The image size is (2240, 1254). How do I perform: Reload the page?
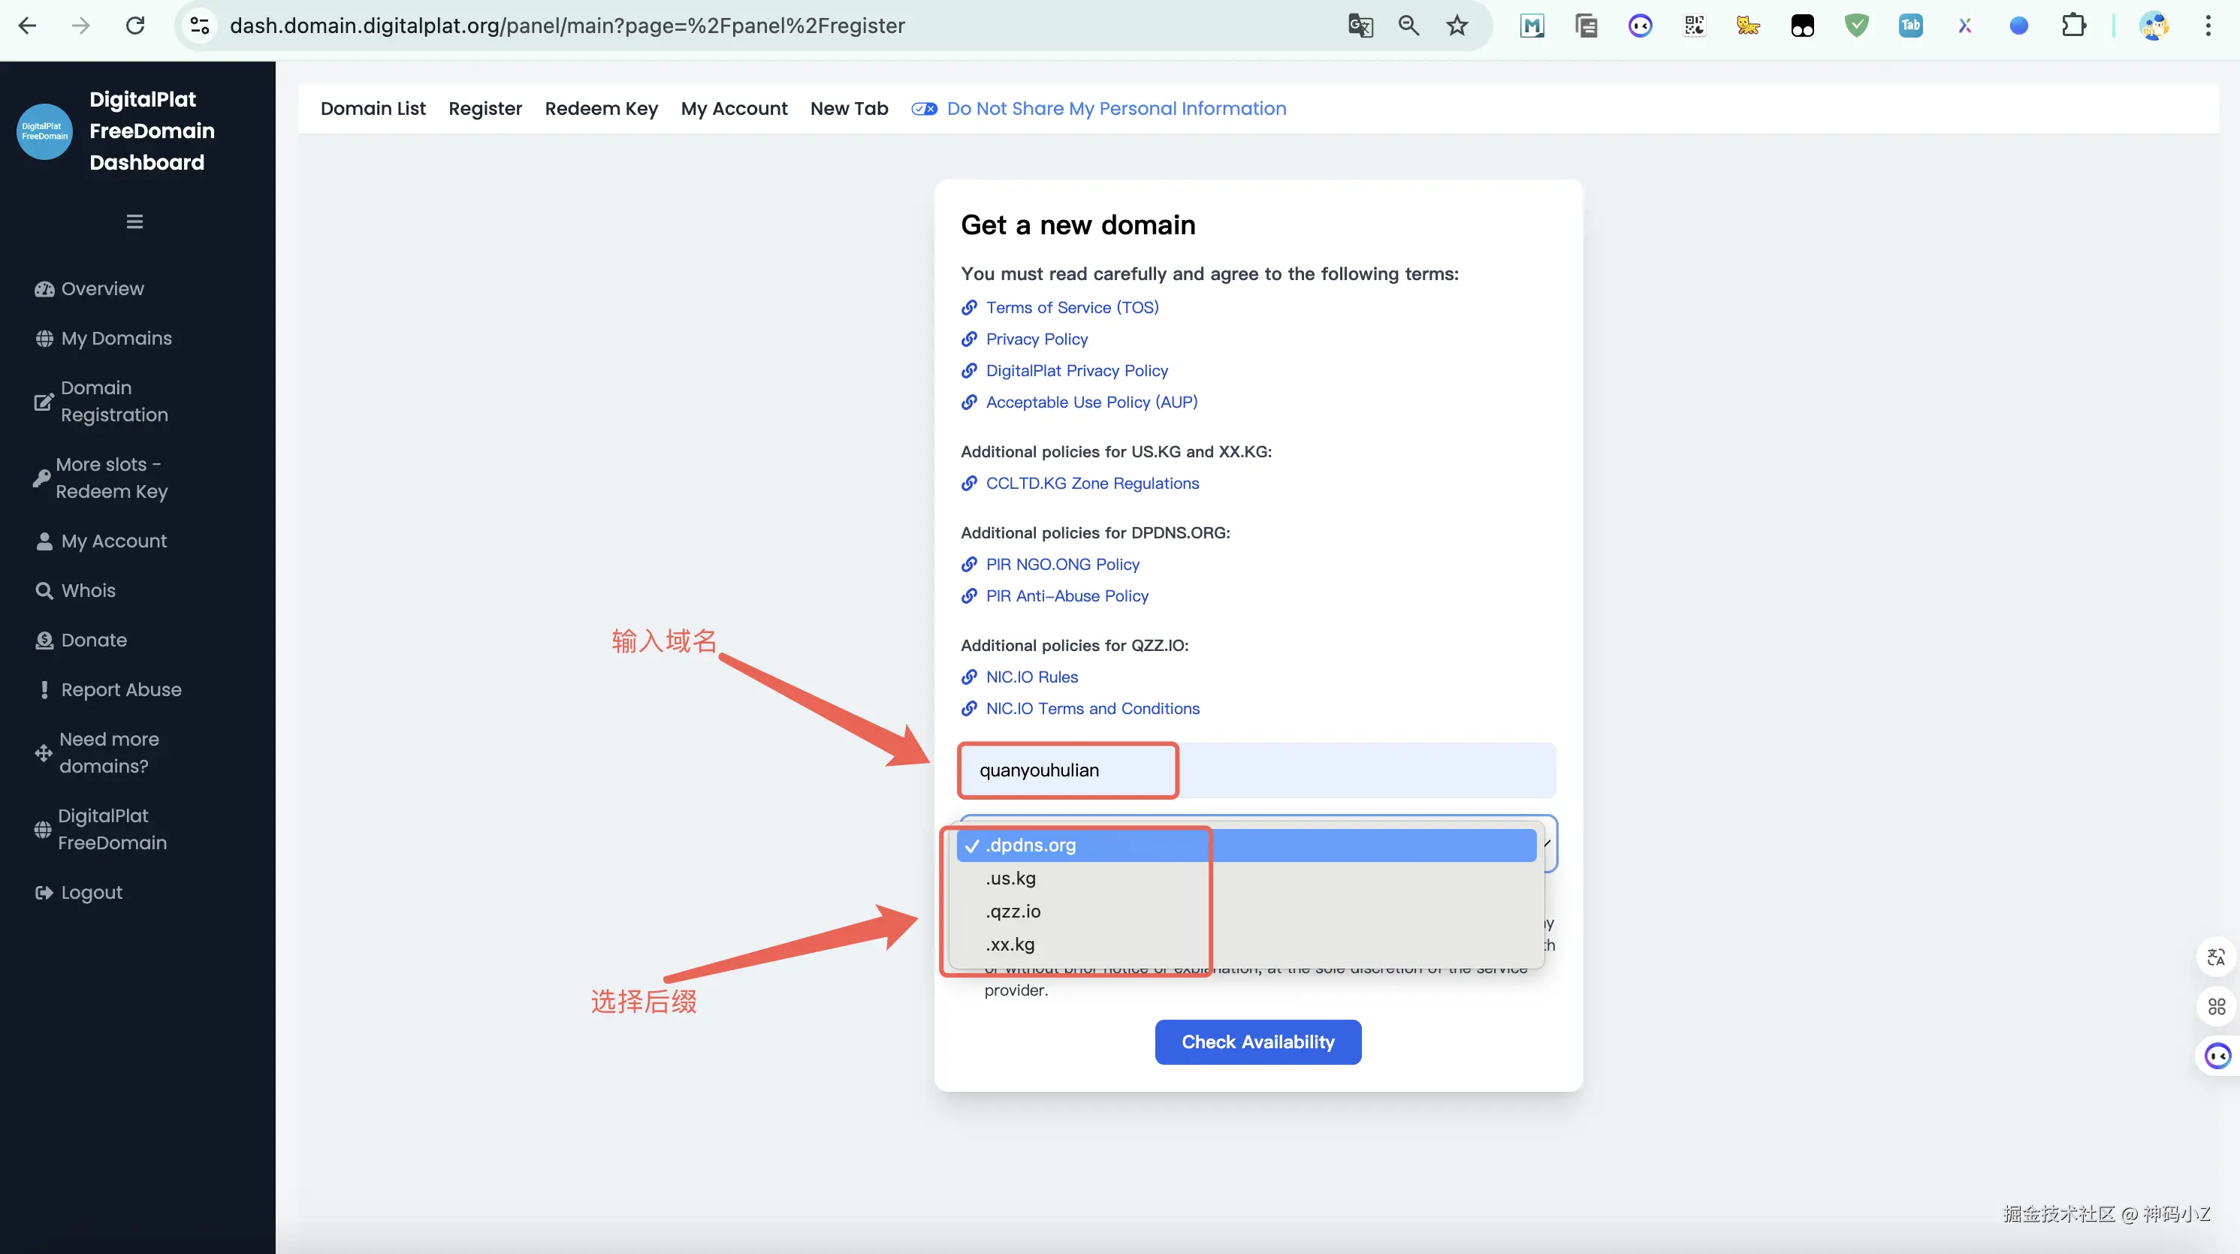click(134, 26)
